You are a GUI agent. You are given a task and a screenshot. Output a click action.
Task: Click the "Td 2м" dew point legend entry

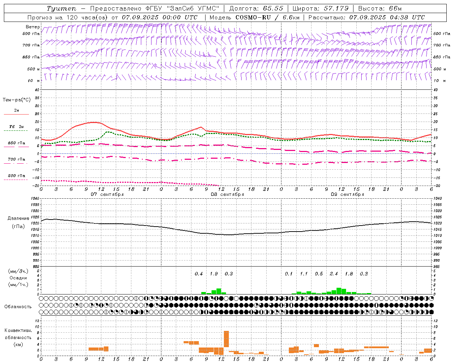click(16, 127)
